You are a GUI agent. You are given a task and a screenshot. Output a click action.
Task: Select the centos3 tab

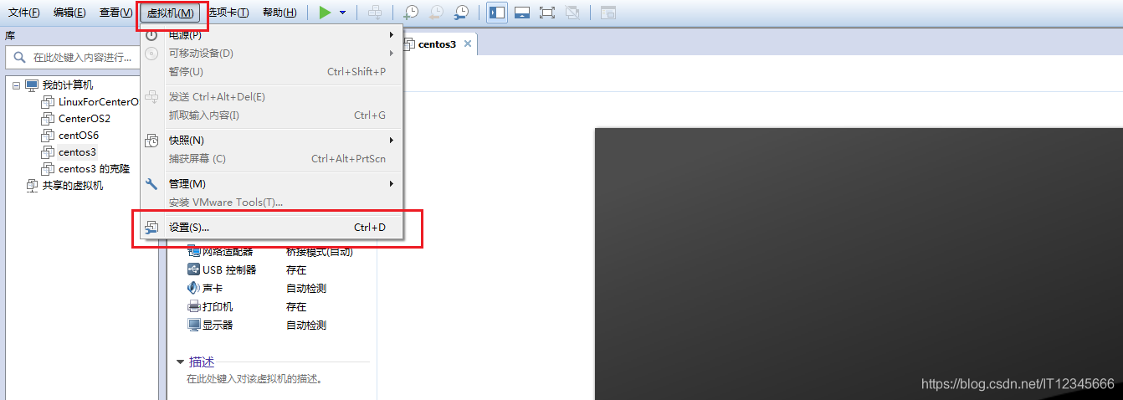(x=438, y=44)
